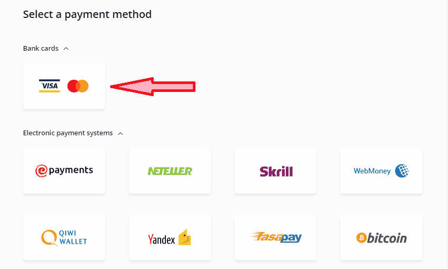Click the Yandex yellow wallet icon
The width and height of the screenshot is (448, 269).
coord(184,237)
